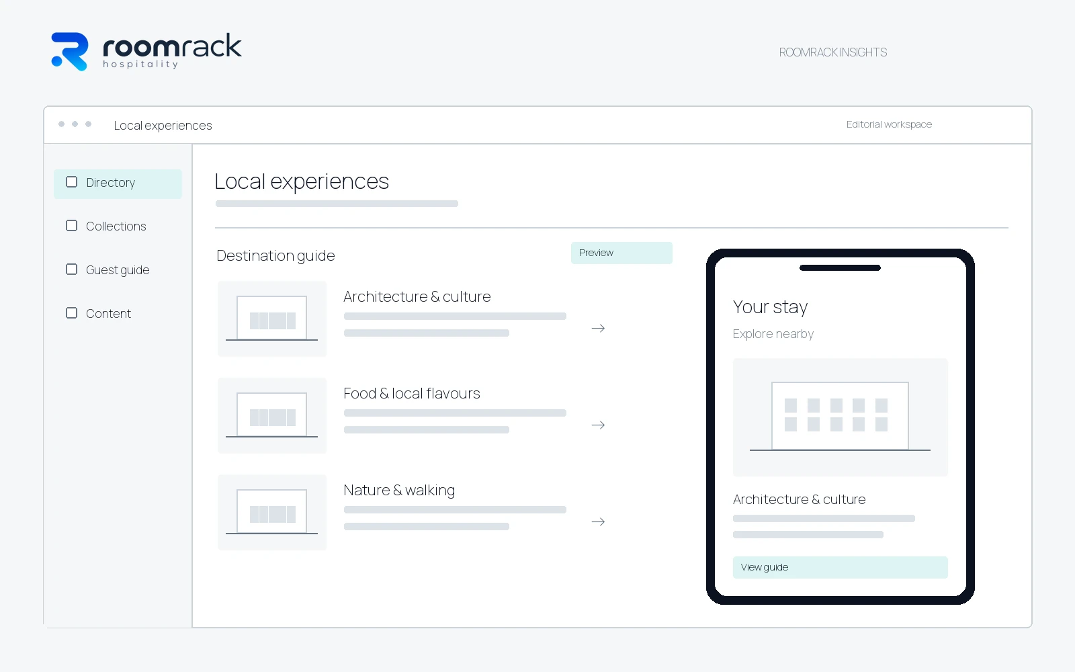
Task: Click the Your stay heading
Action: 770,307
